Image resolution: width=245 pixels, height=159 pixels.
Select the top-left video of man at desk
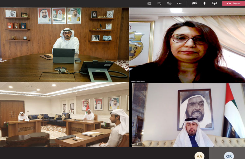(x=64, y=45)
